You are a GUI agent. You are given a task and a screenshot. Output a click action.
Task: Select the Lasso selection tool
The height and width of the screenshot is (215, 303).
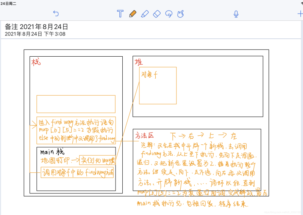coord(169,14)
